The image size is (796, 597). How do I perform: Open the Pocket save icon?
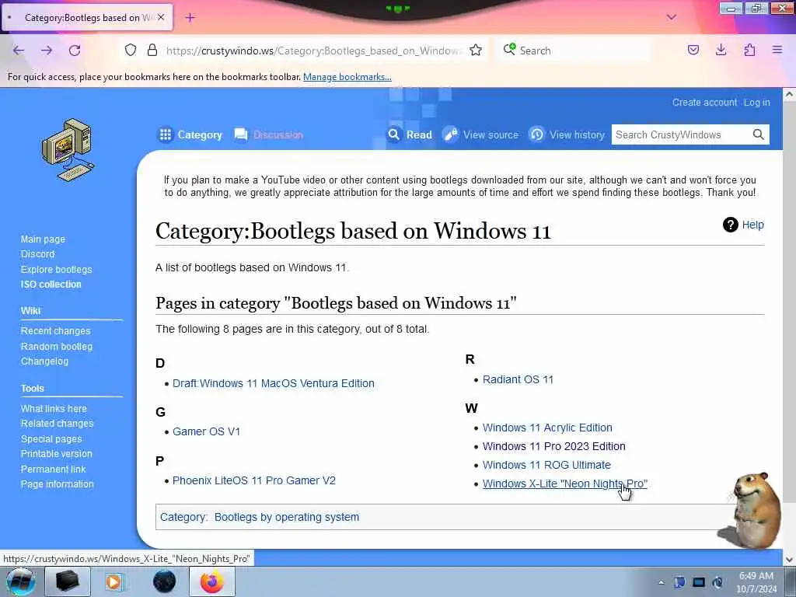tap(693, 50)
